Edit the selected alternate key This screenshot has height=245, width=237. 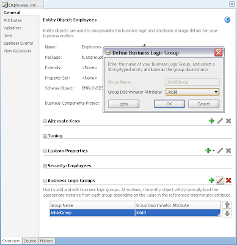(x=220, y=121)
